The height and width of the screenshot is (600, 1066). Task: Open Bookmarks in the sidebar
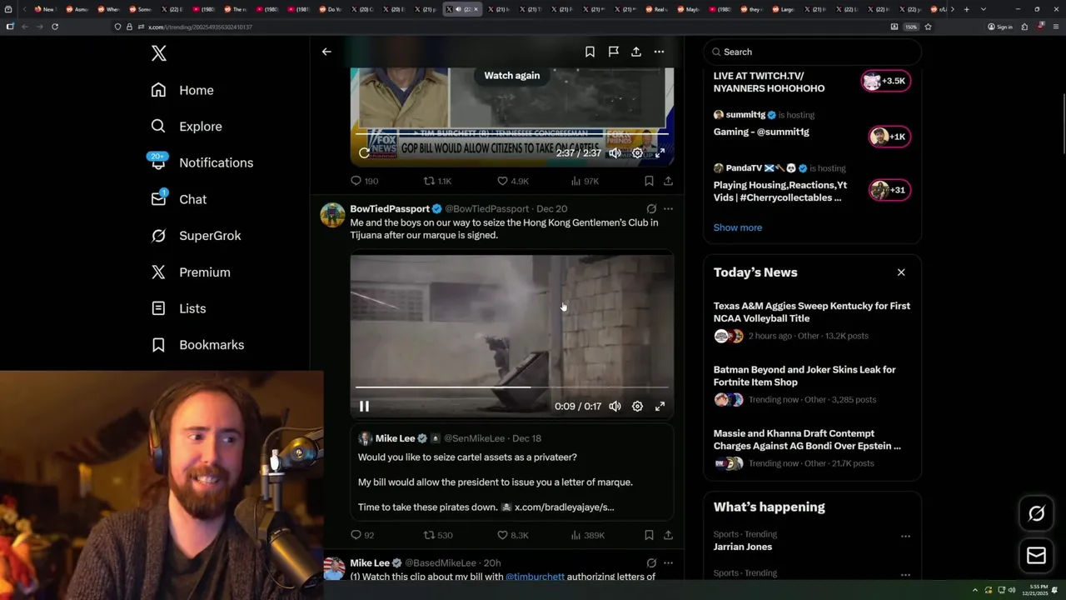pos(198,345)
